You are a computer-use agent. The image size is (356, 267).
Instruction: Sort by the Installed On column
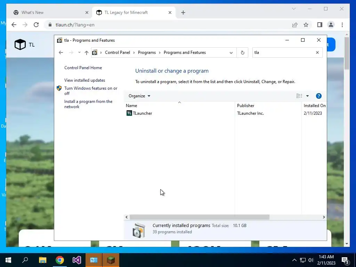pos(314,106)
